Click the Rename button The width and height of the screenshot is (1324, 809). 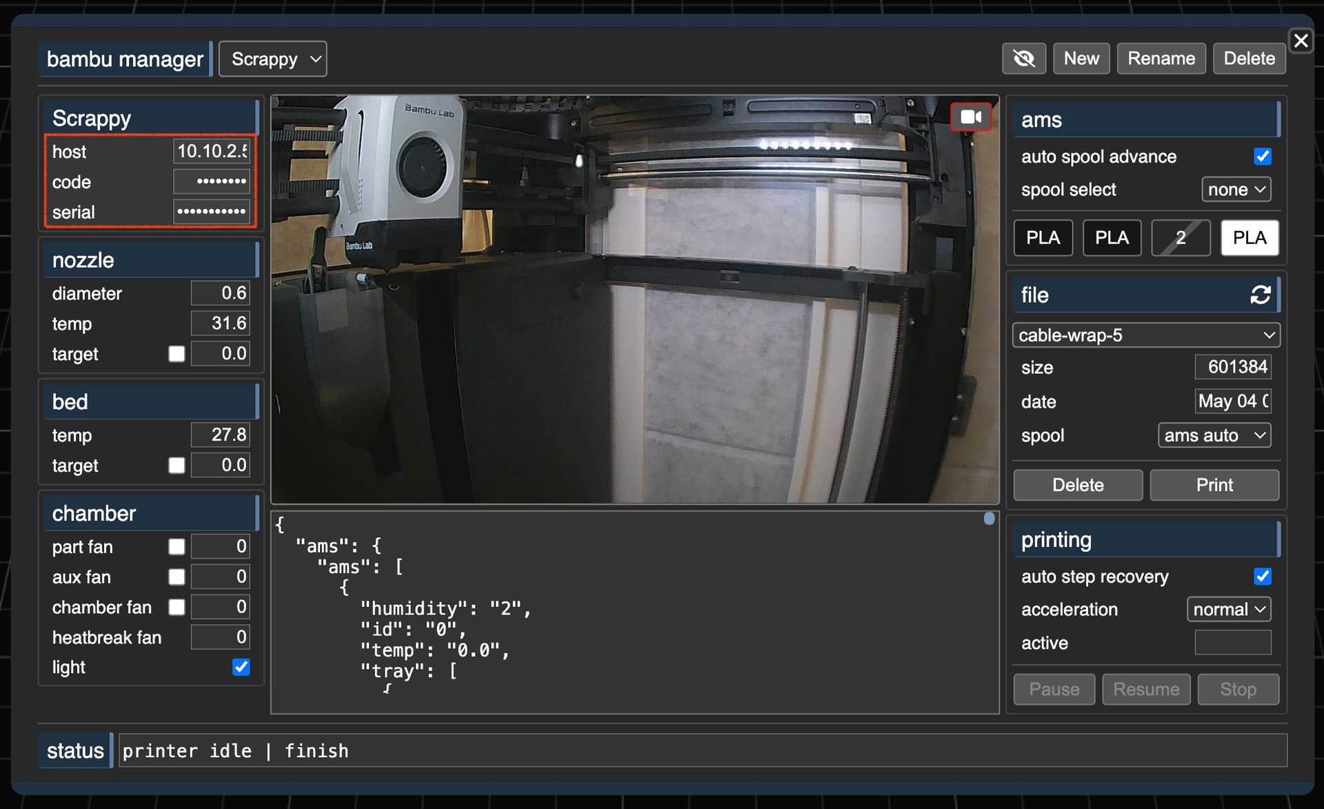pos(1161,59)
